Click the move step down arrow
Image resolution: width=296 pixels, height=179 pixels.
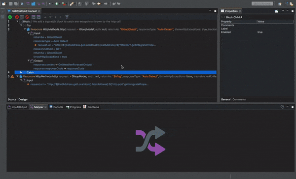50,17
